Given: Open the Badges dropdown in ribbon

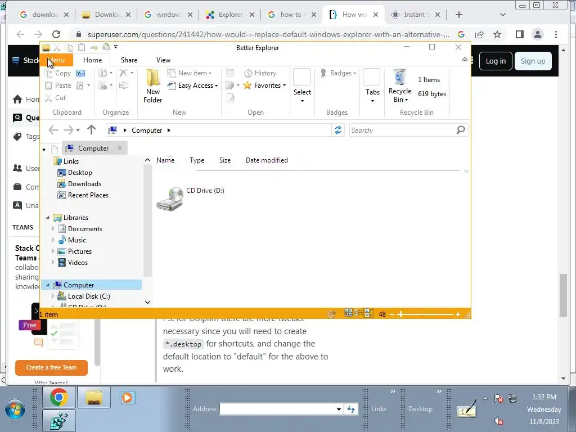Looking at the screenshot, I should (338, 73).
